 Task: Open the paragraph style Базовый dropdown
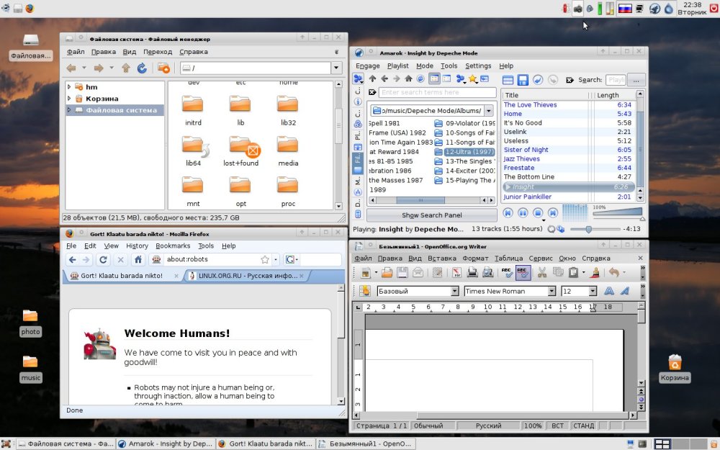click(454, 291)
